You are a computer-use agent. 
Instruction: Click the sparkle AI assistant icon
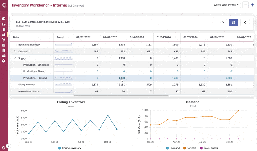coord(253,5)
